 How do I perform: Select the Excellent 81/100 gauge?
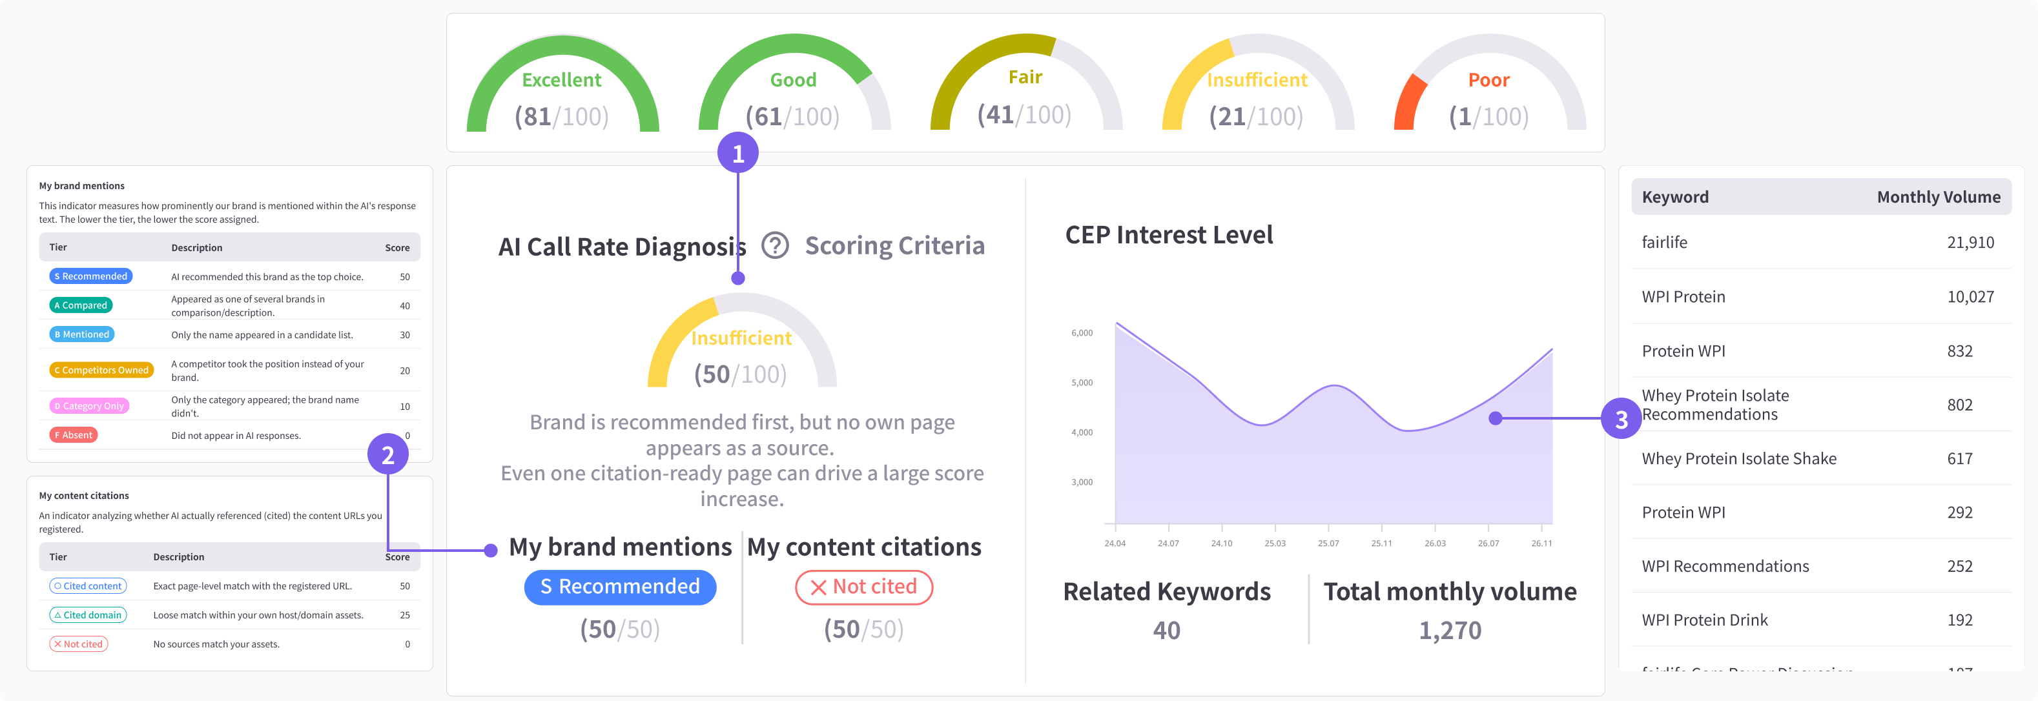562,83
